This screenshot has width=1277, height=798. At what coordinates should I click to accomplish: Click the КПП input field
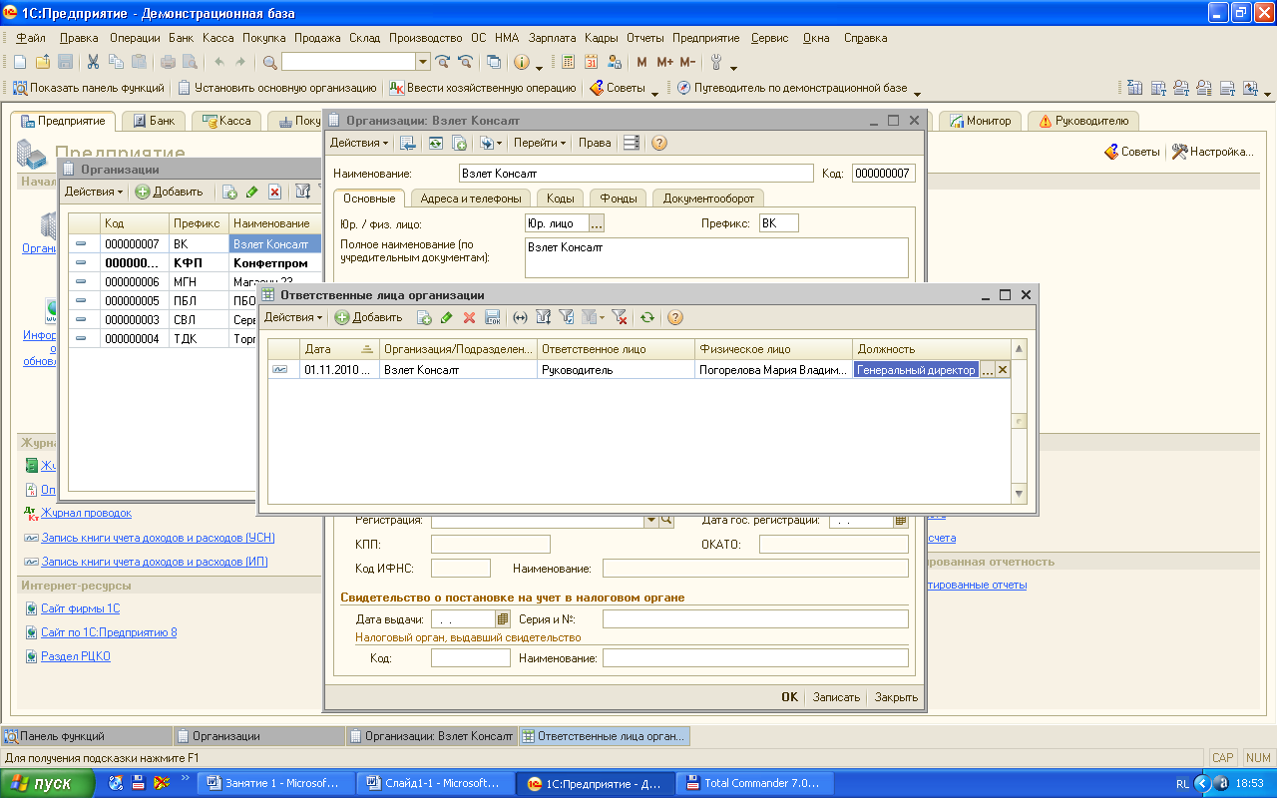pyautogui.click(x=490, y=544)
